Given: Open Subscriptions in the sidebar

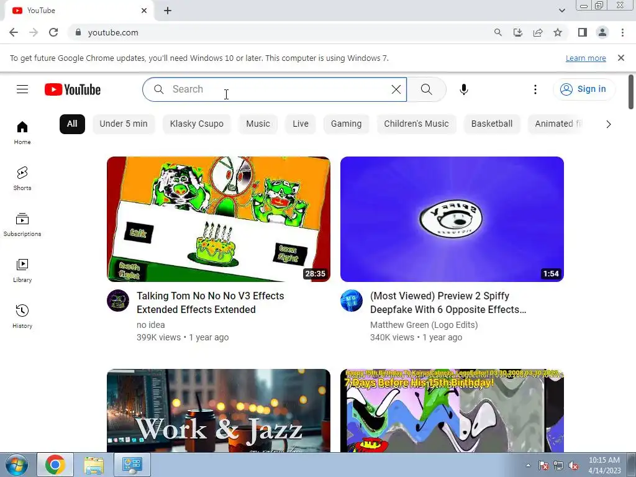Looking at the screenshot, I should click(22, 225).
